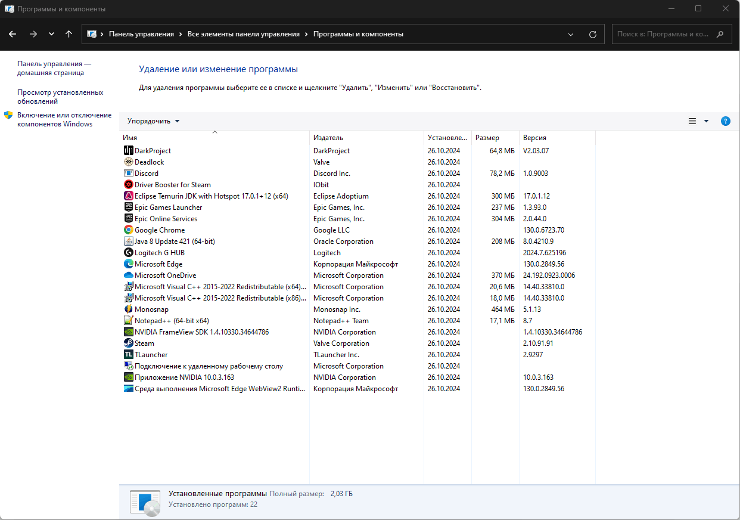This screenshot has height=520, width=740.
Task: Open recent locations dropdown chevron
Action: 51,35
